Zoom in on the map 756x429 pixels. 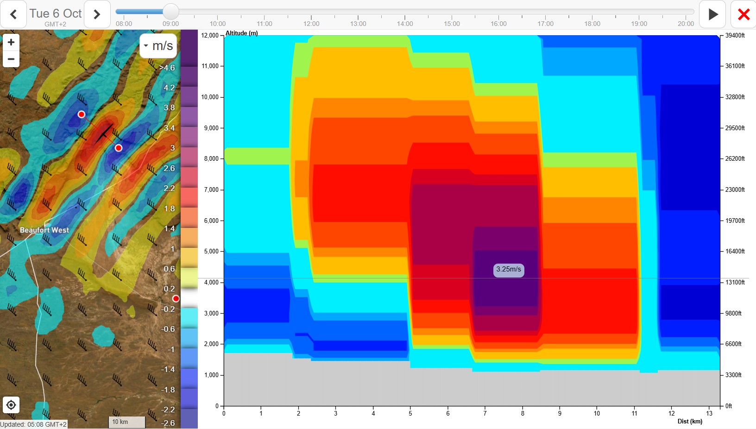(x=11, y=42)
